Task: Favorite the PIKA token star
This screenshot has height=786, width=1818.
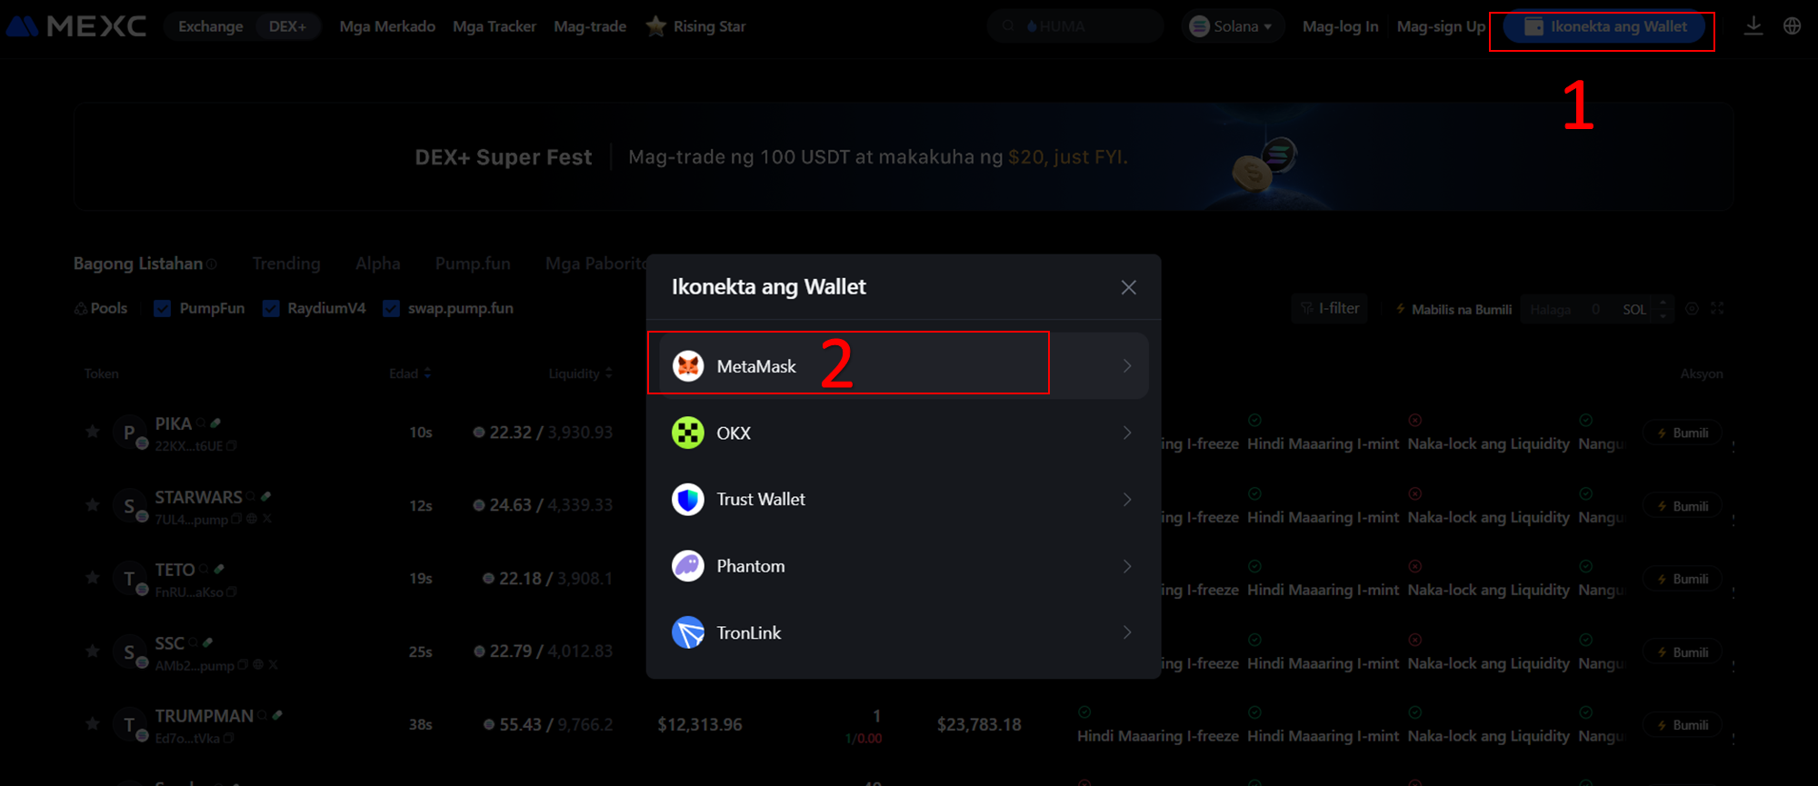Action: 93,432
